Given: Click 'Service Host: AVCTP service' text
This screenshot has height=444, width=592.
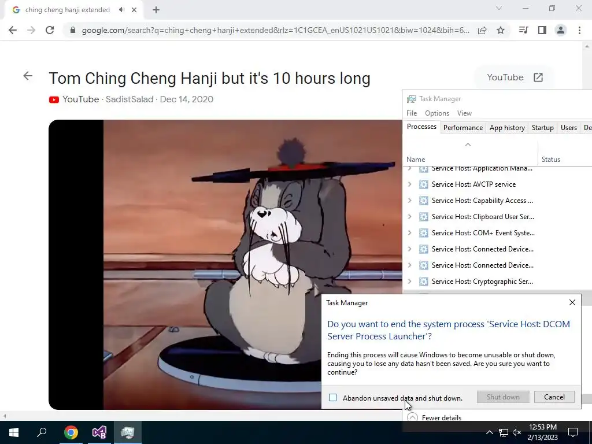Looking at the screenshot, I should [473, 184].
